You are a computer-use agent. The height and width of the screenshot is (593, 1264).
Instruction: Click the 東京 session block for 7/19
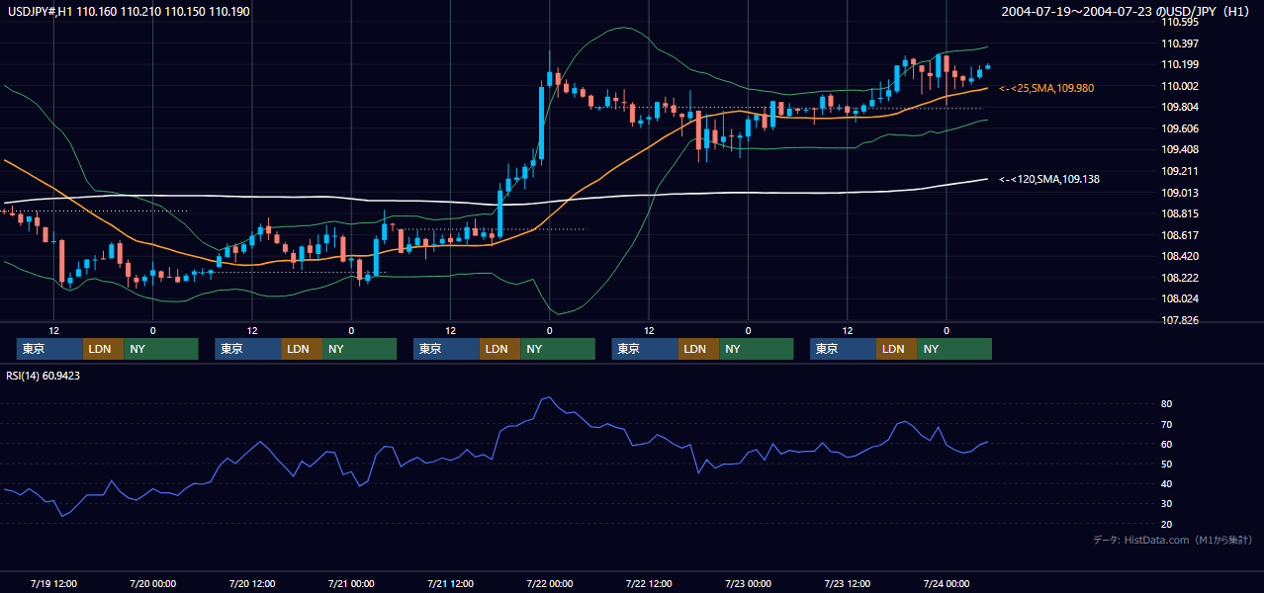click(49, 349)
